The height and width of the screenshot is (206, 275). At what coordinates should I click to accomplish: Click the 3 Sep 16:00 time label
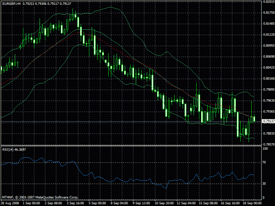click(x=75, y=203)
